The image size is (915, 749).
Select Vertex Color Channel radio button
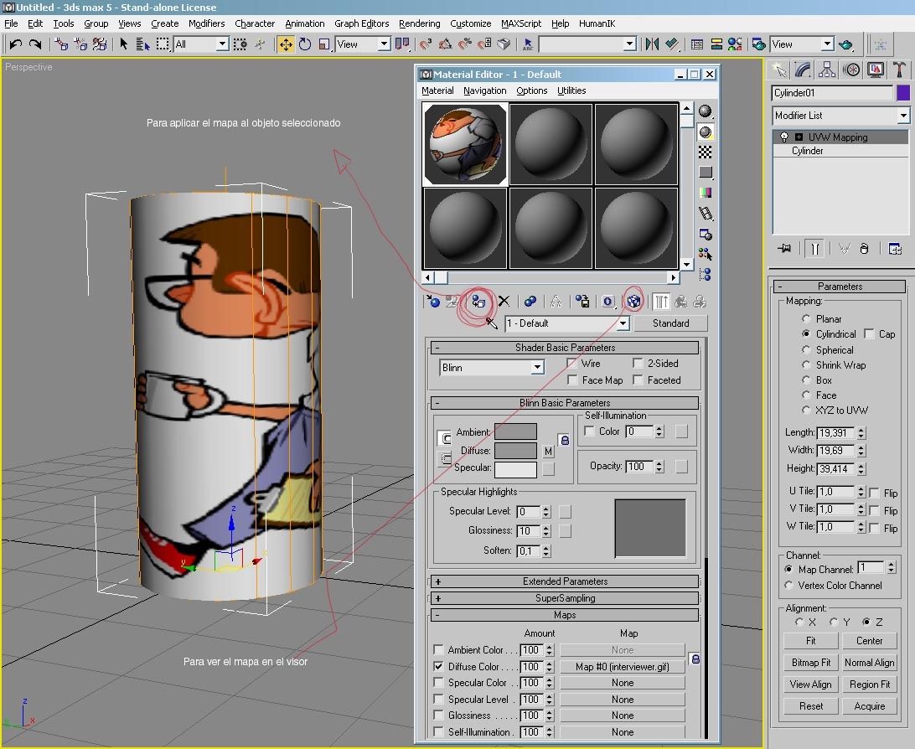tap(789, 585)
